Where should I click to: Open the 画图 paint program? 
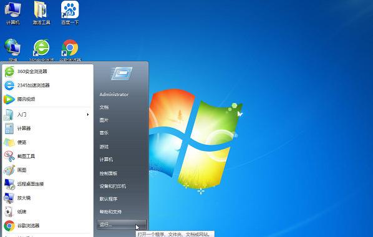pos(47,170)
